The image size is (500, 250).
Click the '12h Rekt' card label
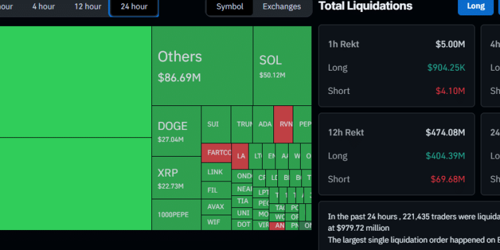tap(346, 133)
